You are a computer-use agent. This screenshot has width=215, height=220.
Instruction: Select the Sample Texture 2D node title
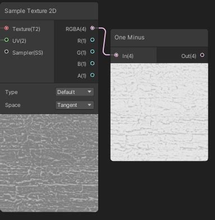pos(30,11)
